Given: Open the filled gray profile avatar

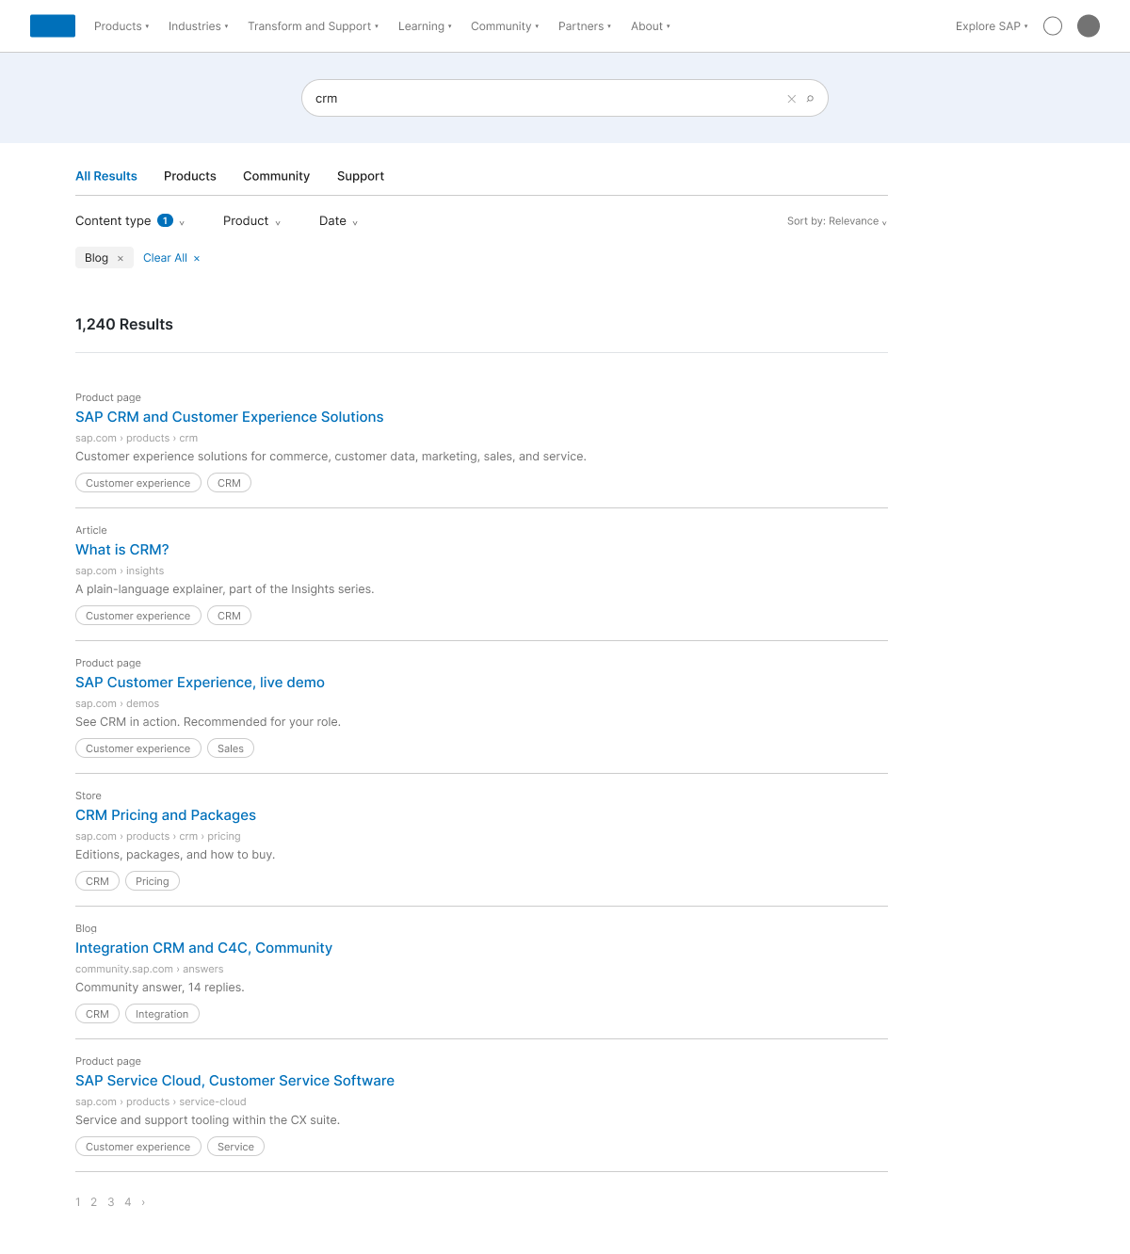Looking at the screenshot, I should tap(1089, 26).
